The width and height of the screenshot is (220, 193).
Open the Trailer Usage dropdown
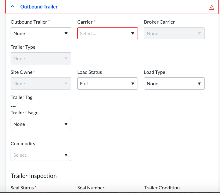coord(41,124)
